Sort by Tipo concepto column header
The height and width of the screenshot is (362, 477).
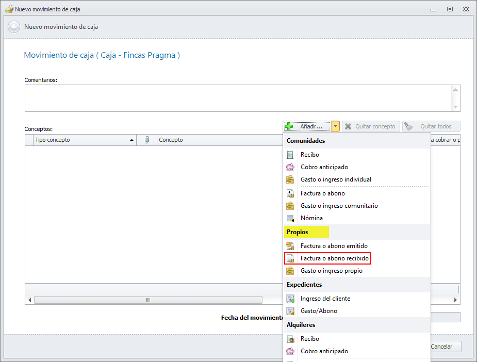pyautogui.click(x=85, y=140)
